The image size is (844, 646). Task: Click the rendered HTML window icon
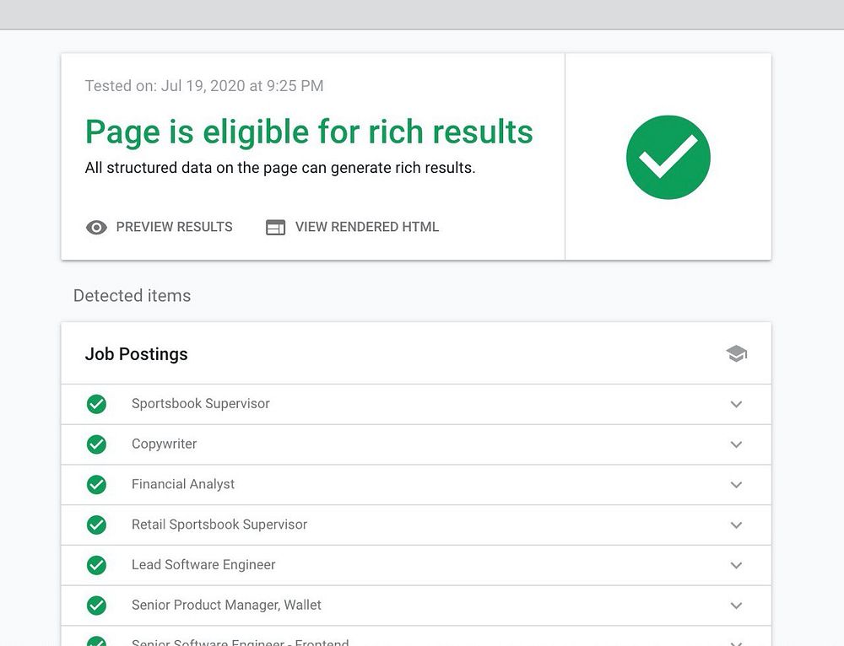[x=275, y=227]
